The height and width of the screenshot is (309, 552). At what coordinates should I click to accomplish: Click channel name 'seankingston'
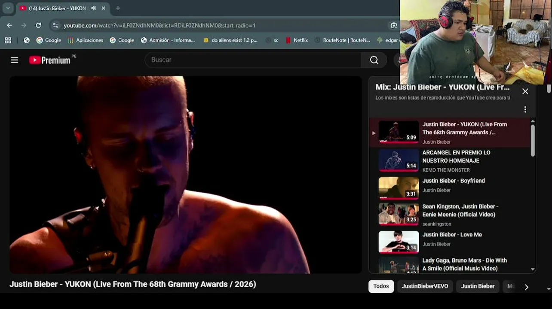(x=437, y=224)
